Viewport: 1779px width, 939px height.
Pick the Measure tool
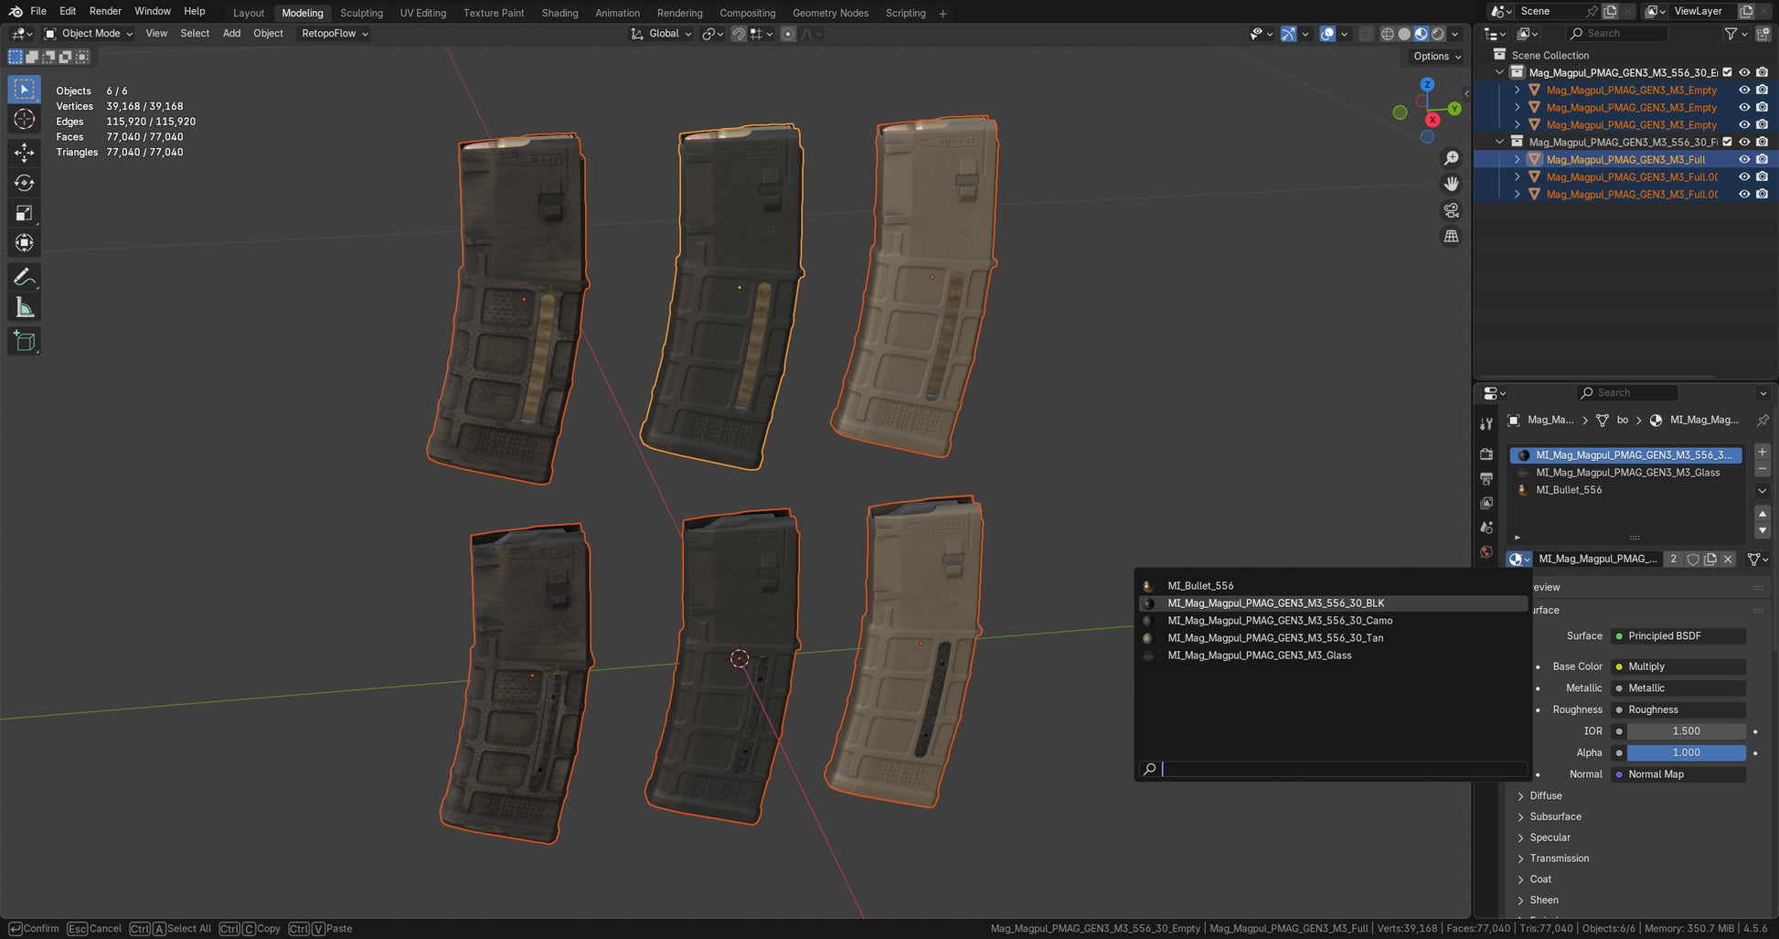click(25, 308)
